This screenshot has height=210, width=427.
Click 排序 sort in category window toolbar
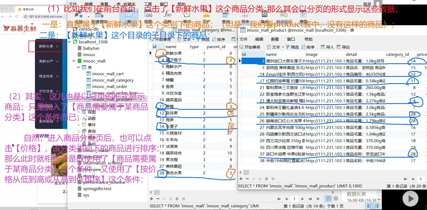[x=218, y=39]
